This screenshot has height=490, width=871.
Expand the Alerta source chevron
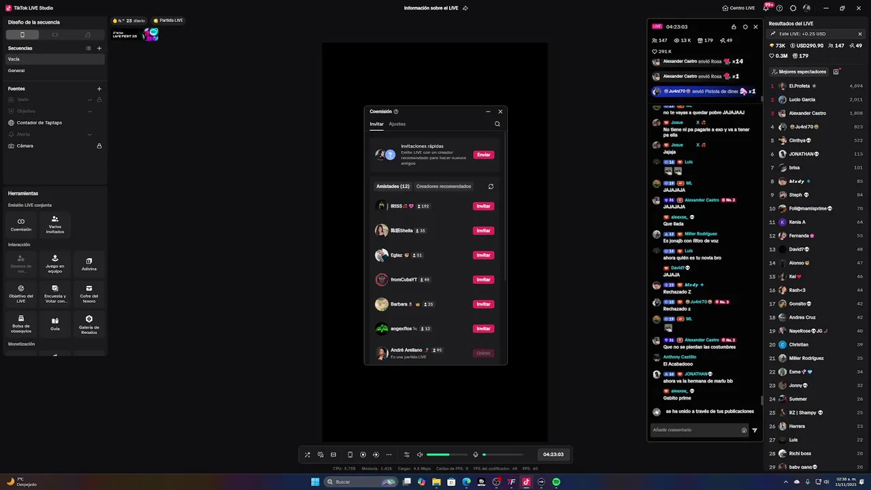click(x=89, y=134)
